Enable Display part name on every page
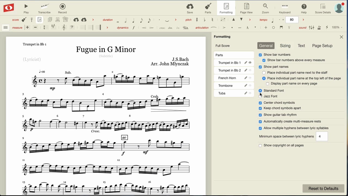 pos(268,84)
